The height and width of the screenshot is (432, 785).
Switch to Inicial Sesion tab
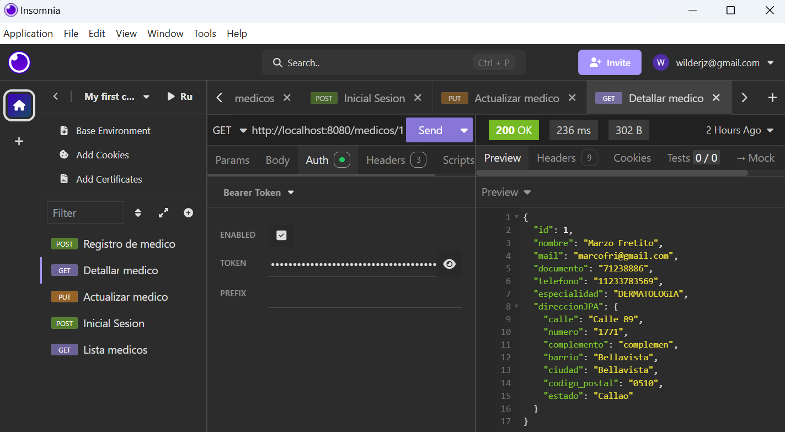[x=367, y=98]
